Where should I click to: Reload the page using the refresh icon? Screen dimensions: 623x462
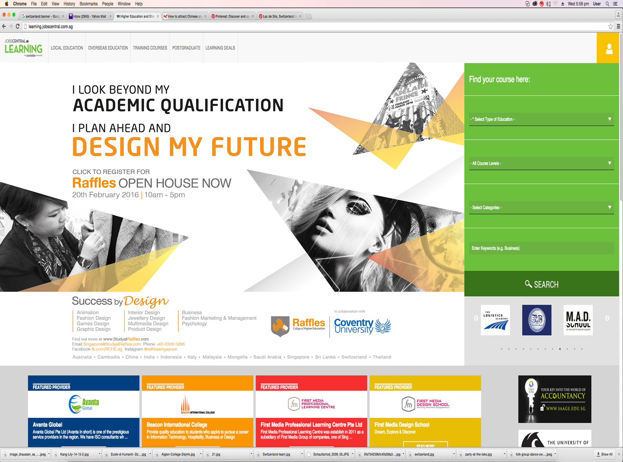pyautogui.click(x=18, y=26)
